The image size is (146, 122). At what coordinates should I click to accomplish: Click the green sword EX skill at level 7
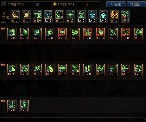62,70
